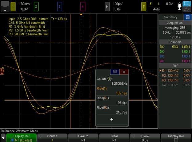Screen dimensions: 192x142
Task: Click the Averaging: 256 setting
Action: coord(175,28)
